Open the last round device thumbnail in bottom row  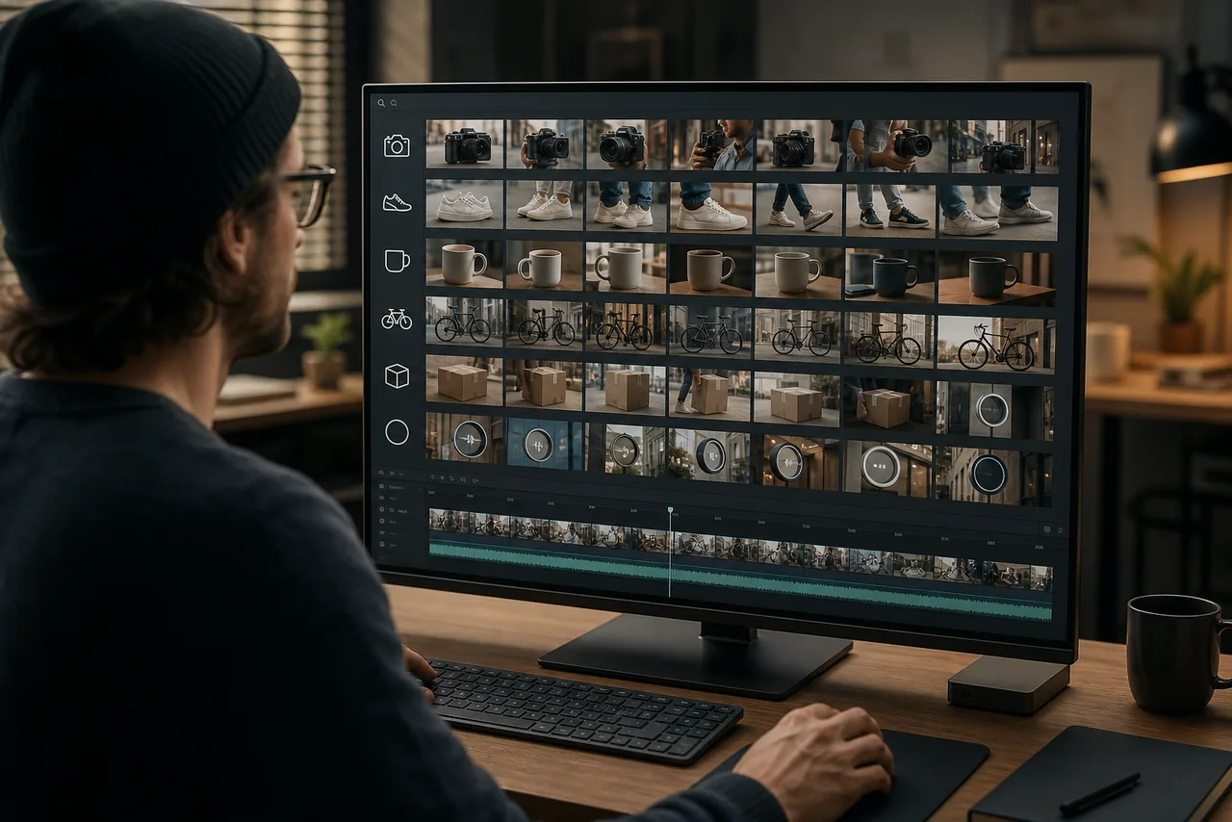(x=994, y=475)
